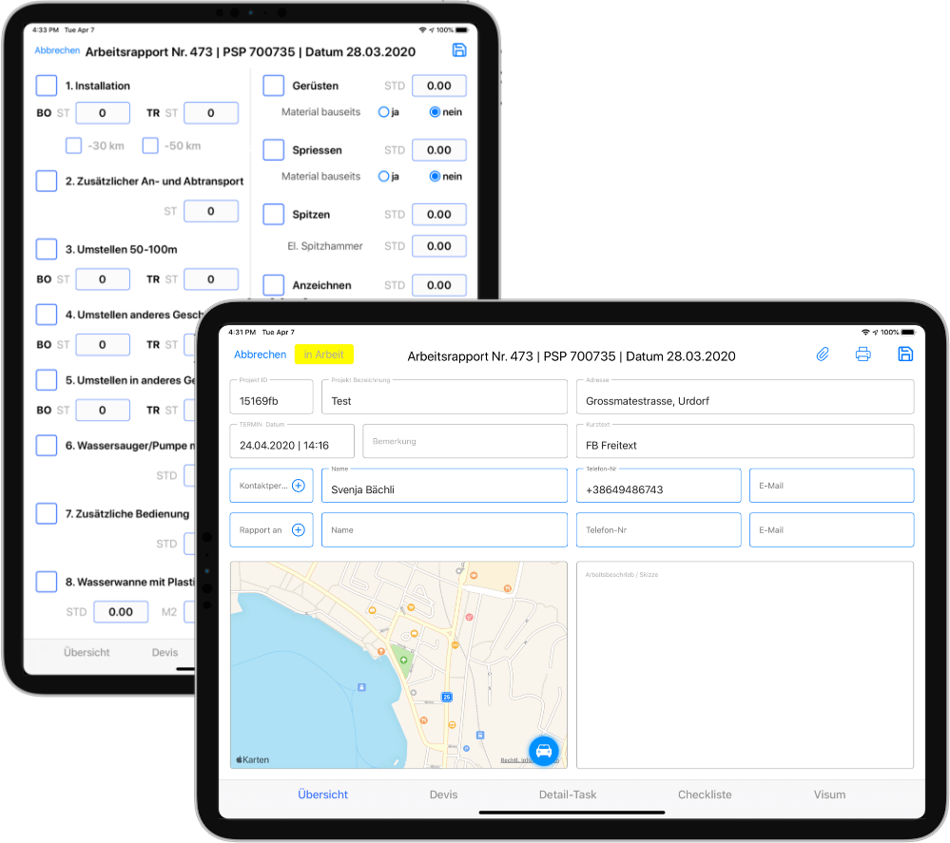
Task: Select 'ja' for Gerüsten Material bauseits
Action: [x=384, y=112]
